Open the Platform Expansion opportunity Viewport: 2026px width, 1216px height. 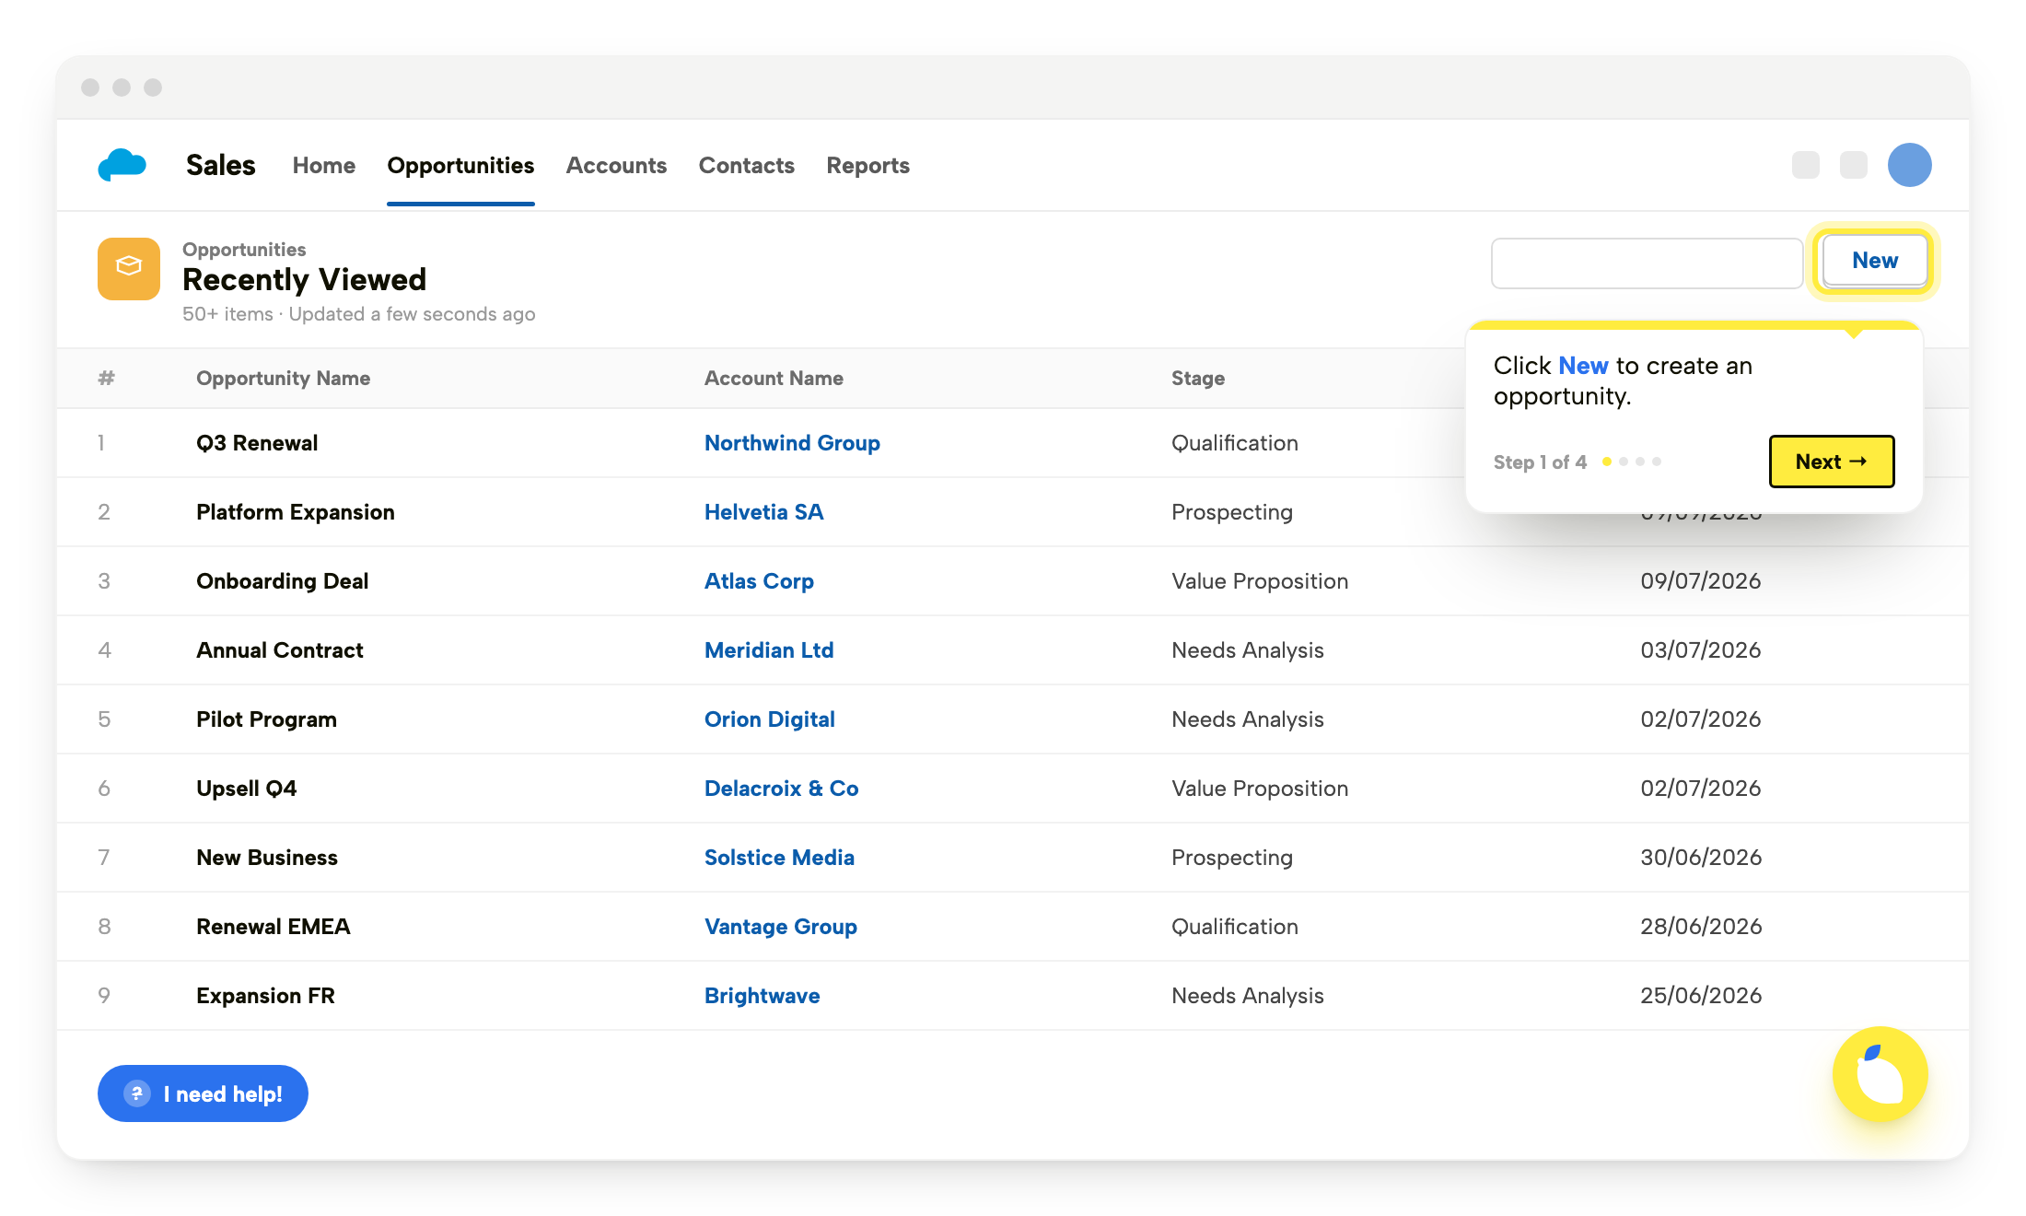pos(296,512)
